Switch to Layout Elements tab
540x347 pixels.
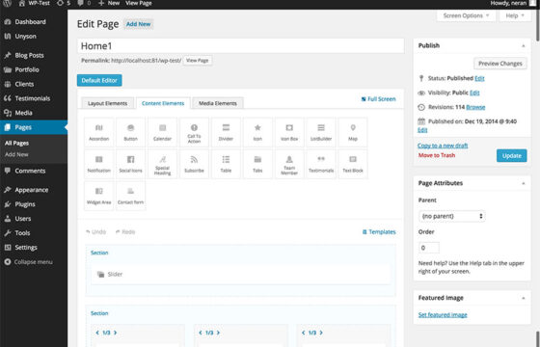tap(107, 103)
